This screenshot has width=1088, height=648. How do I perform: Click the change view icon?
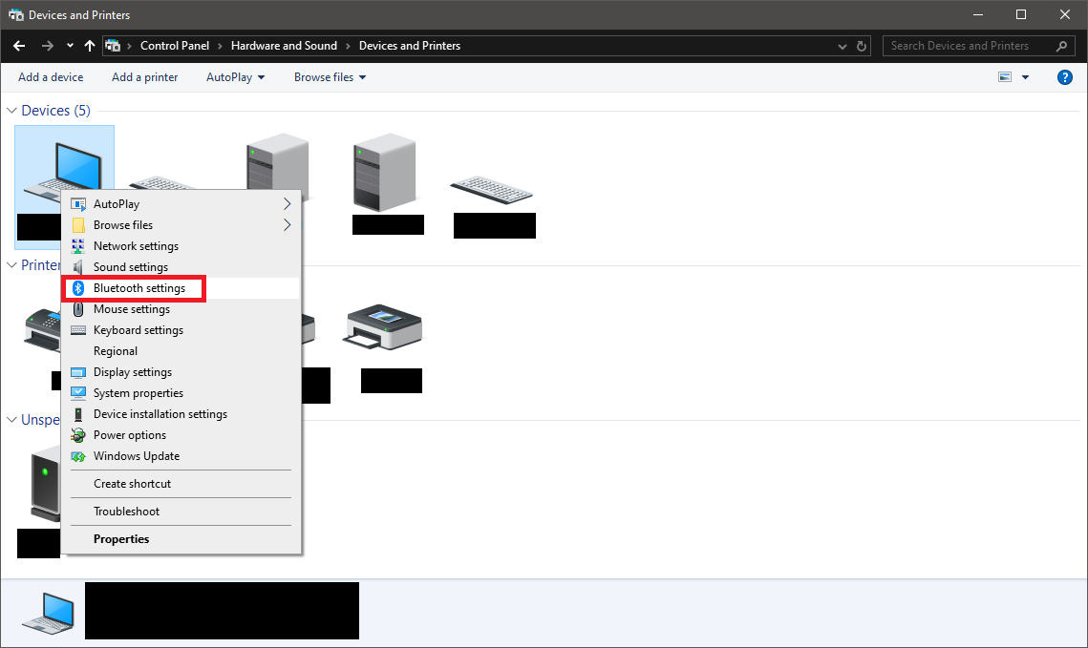[1005, 77]
